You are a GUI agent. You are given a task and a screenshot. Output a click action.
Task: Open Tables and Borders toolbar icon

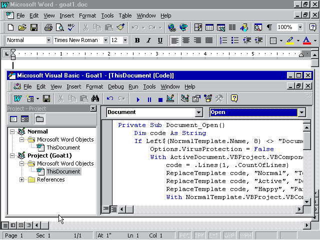[x=198, y=27]
